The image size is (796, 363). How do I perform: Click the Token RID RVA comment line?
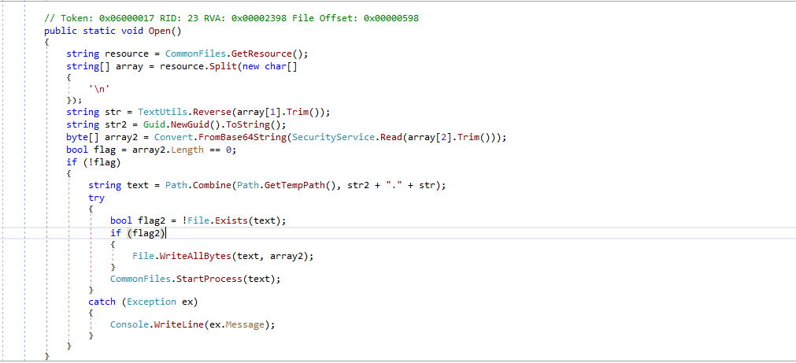click(x=231, y=18)
